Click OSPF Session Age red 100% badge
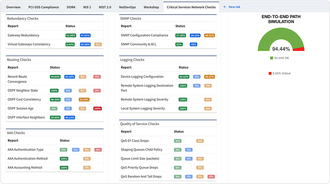The height and width of the screenshot is (184, 330). 98,109
